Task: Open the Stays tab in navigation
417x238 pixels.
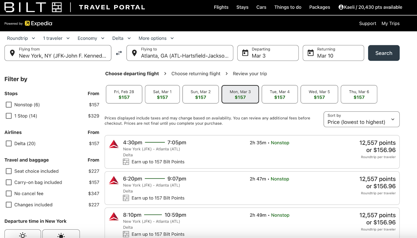Action: (x=242, y=7)
